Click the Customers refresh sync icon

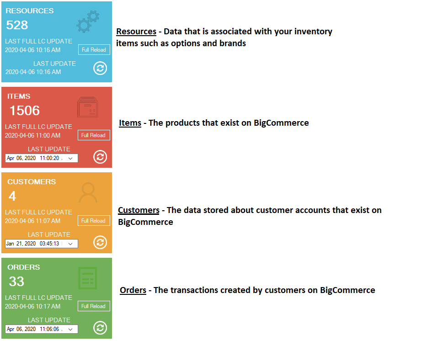(100, 242)
